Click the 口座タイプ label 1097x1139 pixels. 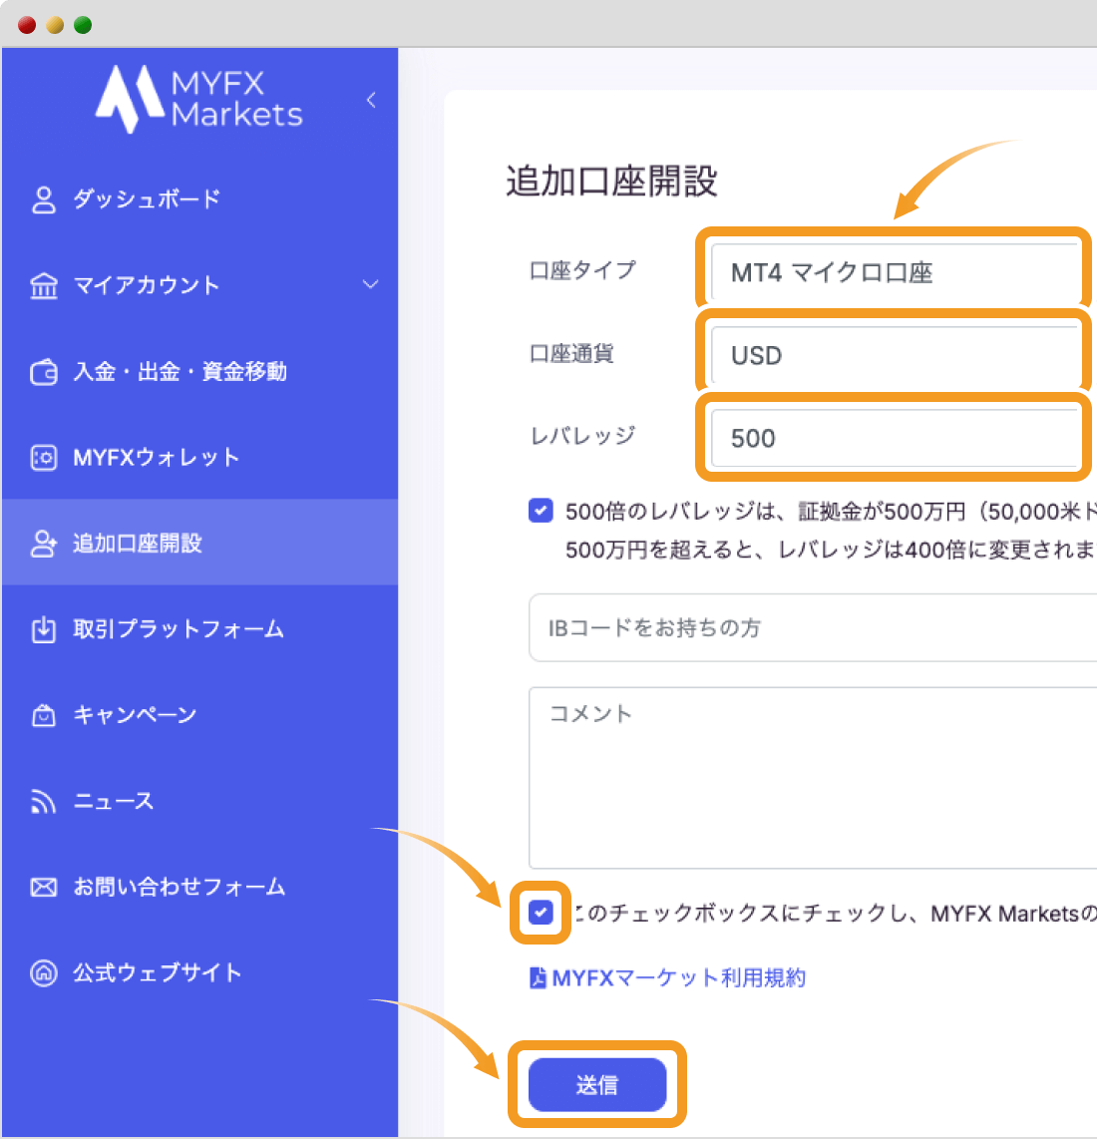point(583,270)
